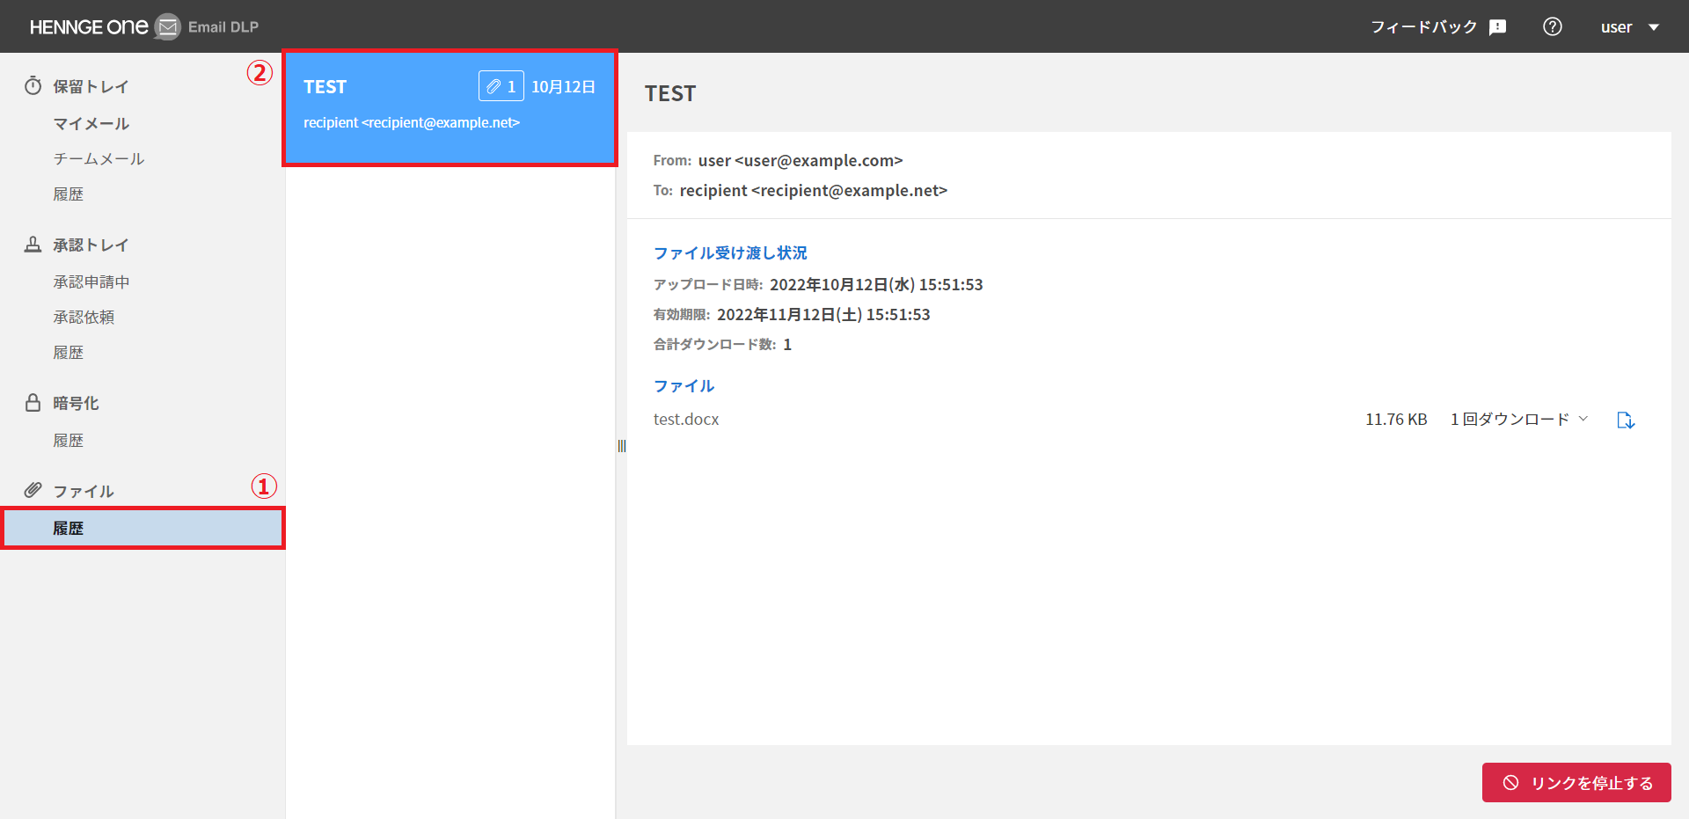Click the 合計ダウンロード数 value
The width and height of the screenshot is (1689, 819).
point(787,344)
